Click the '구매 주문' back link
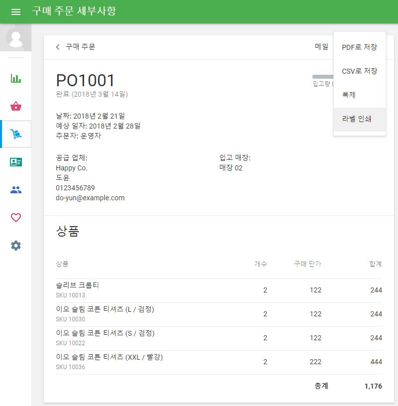The width and height of the screenshot is (398, 406). coord(80,47)
